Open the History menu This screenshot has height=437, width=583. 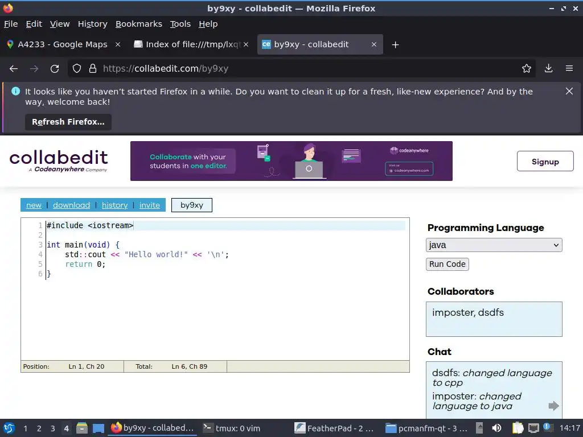(93, 24)
